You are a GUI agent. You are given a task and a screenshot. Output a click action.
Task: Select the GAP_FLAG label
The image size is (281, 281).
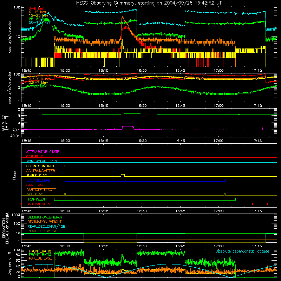click(x=34, y=156)
